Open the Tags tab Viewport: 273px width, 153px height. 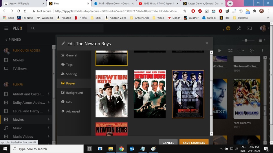[x=74, y=65]
